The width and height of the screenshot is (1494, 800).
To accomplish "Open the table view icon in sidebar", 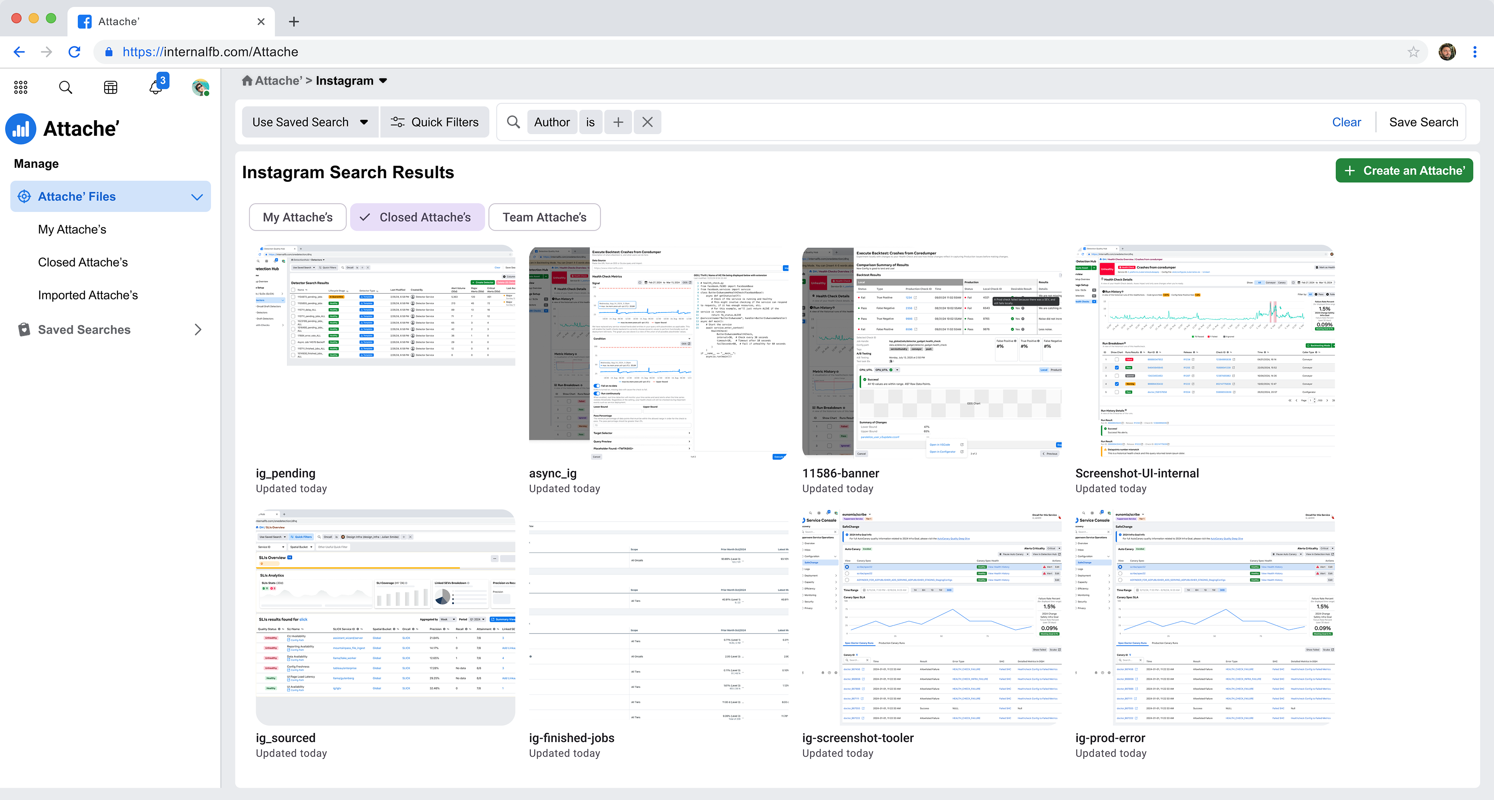I will [110, 88].
